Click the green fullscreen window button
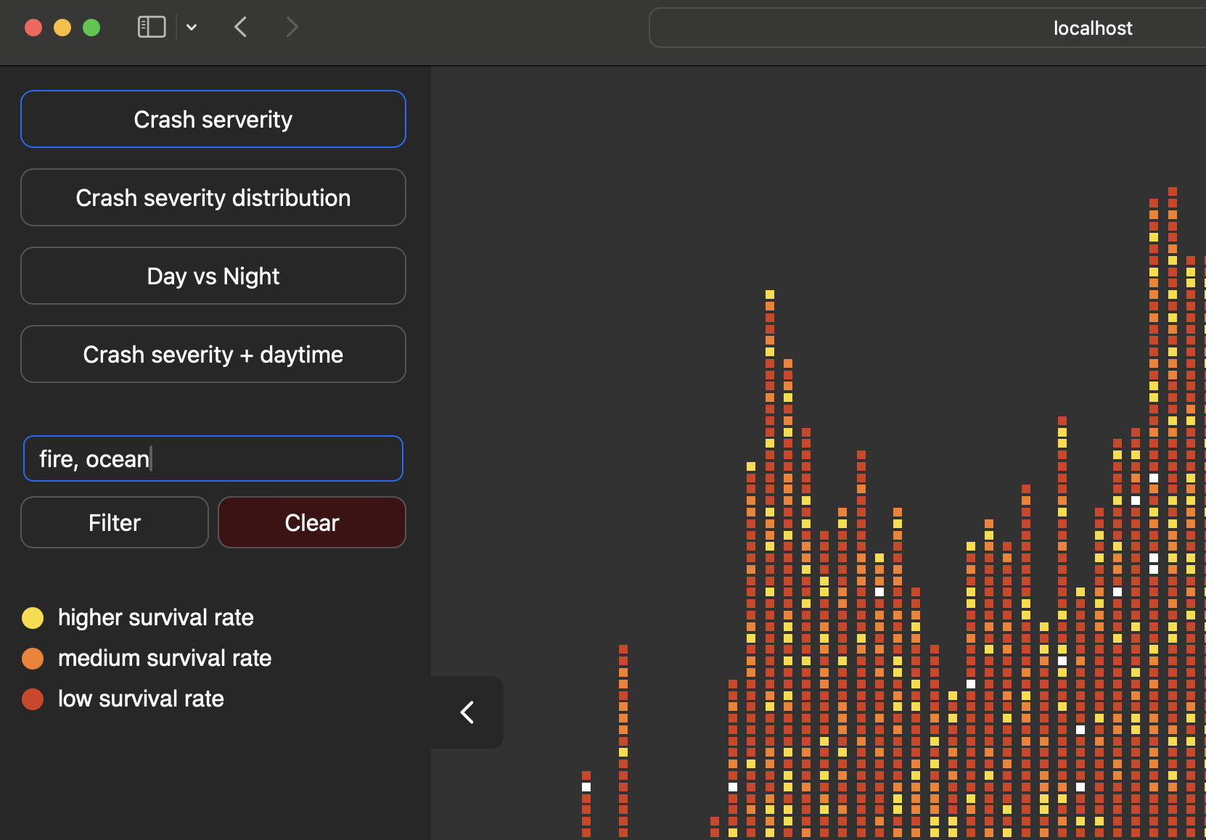This screenshot has height=840, width=1206. coord(91,28)
